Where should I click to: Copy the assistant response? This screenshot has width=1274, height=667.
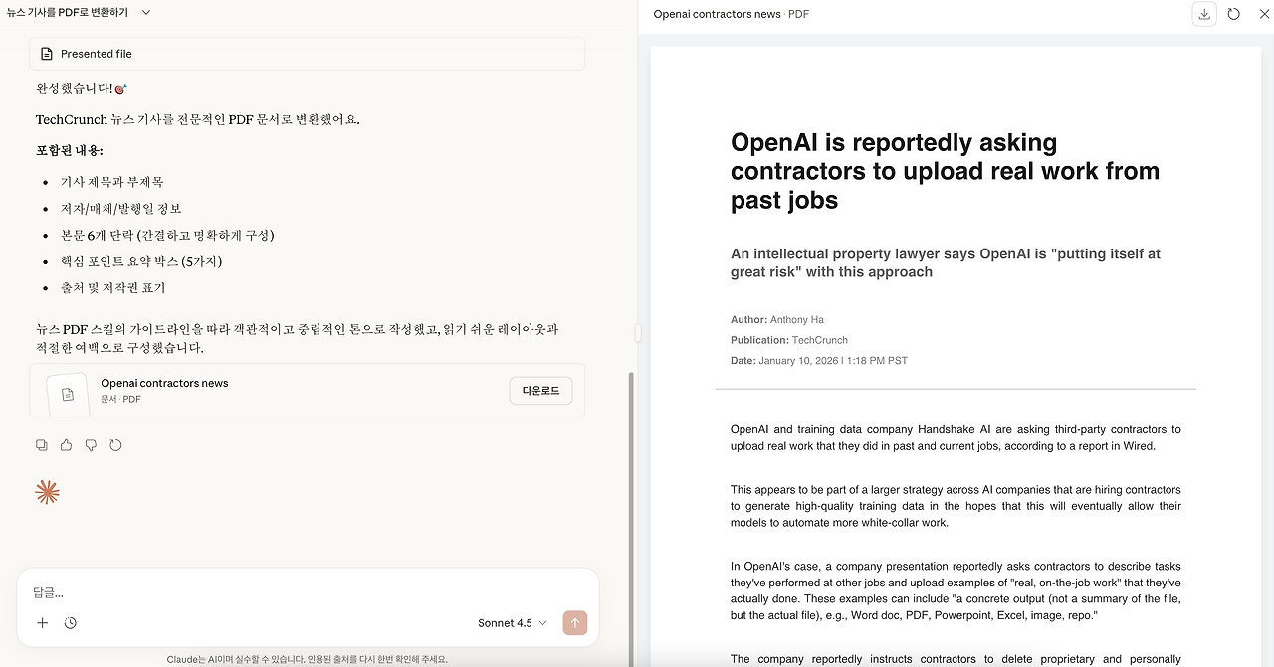[41, 445]
